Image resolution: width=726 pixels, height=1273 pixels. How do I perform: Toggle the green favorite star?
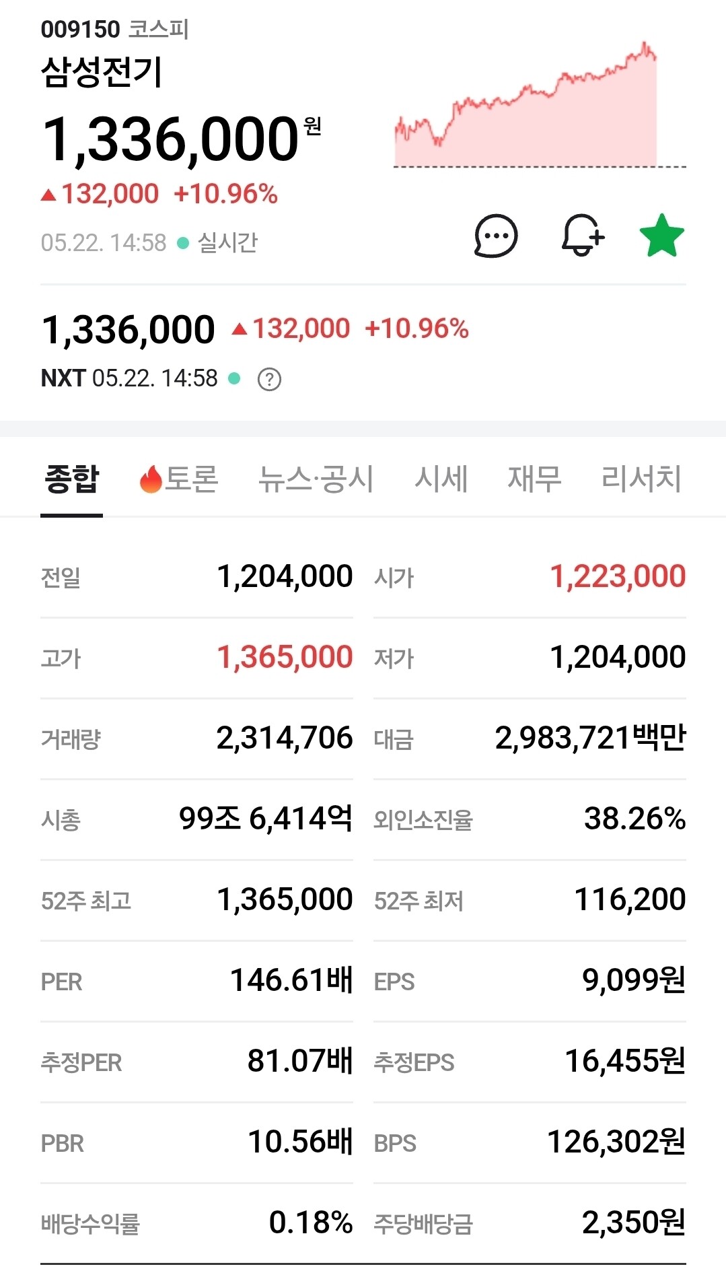click(x=661, y=236)
